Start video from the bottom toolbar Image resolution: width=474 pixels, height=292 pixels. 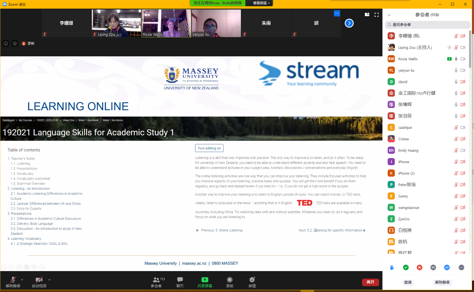pos(39,282)
